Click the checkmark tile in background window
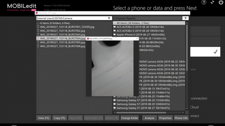 pyautogui.click(x=205, y=52)
